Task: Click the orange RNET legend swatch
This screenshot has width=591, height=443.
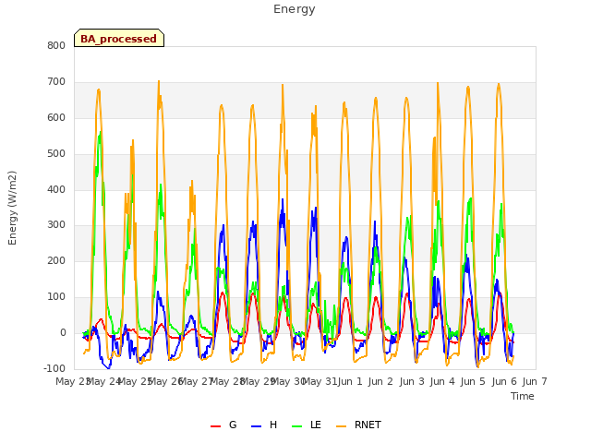Action: tap(341, 426)
